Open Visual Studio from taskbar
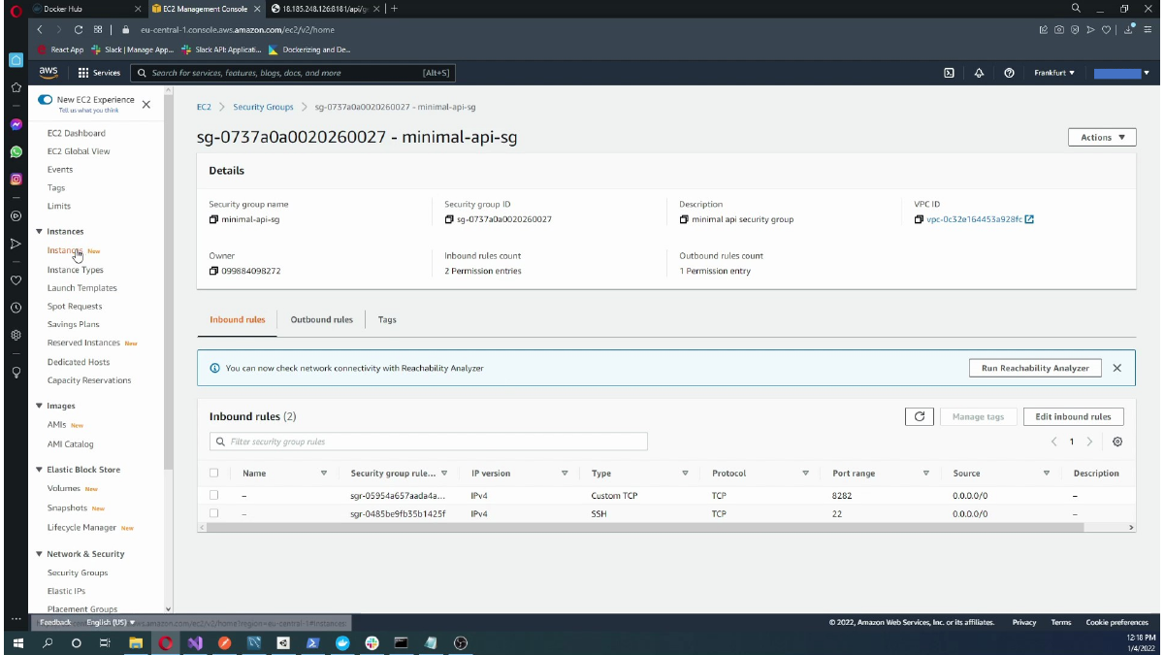The image size is (1165, 655). [195, 642]
